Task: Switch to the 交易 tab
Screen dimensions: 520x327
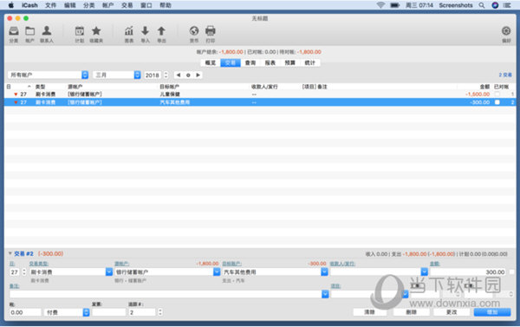Action: pos(231,62)
